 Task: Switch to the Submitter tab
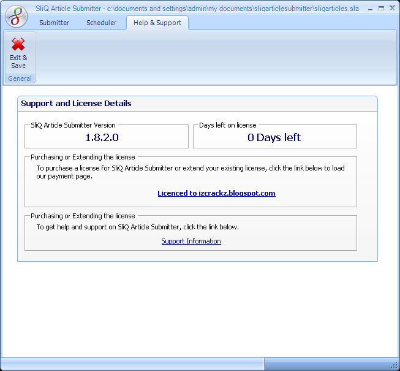55,23
